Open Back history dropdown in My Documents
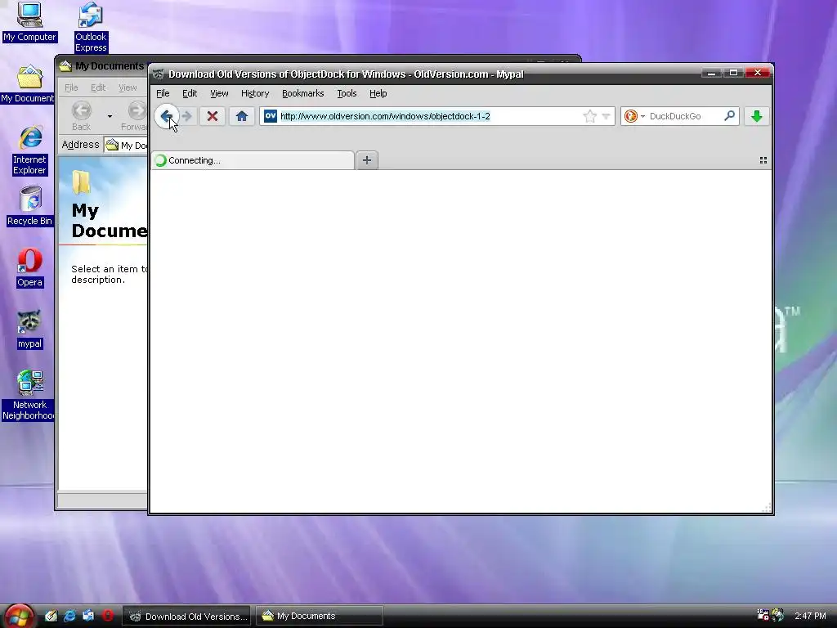This screenshot has width=837, height=628. pos(110,116)
